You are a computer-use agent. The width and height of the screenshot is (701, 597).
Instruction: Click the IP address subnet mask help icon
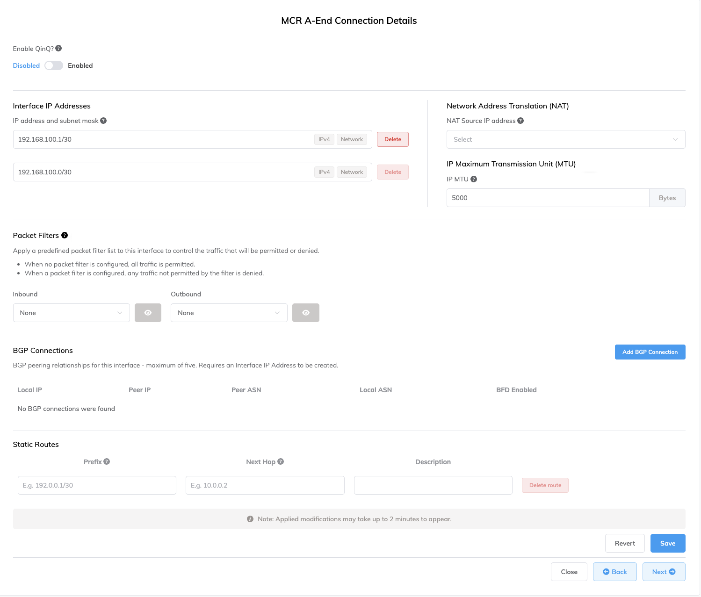tap(103, 121)
